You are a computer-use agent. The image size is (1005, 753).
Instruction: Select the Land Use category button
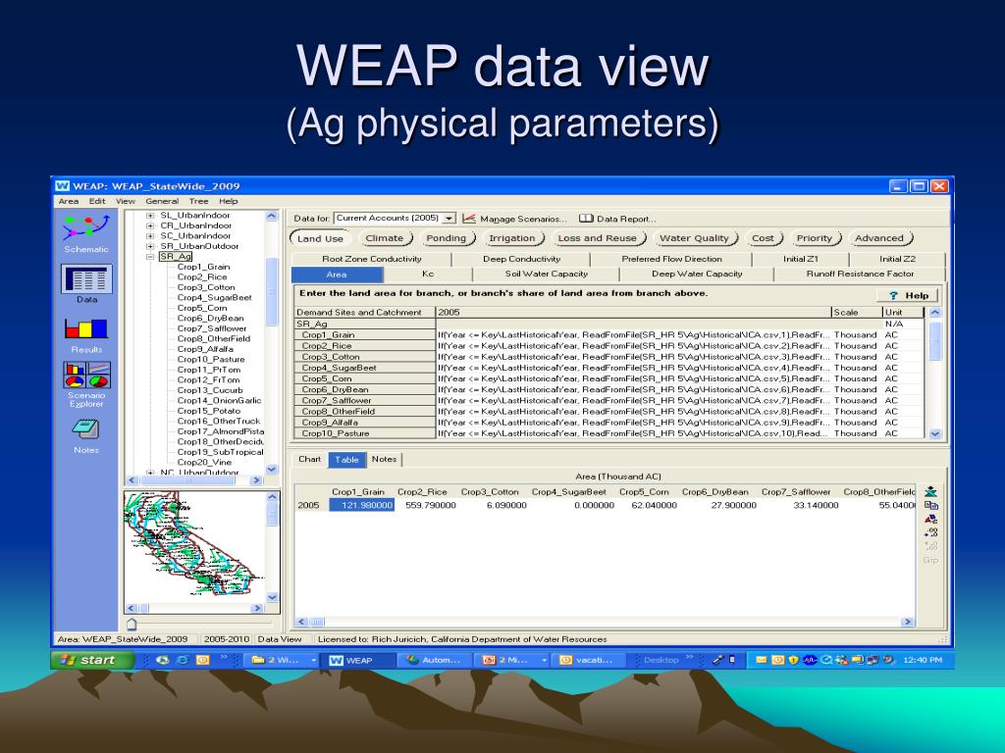(x=321, y=238)
